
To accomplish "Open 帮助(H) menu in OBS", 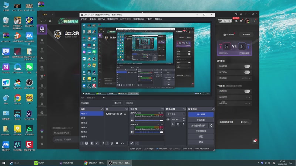I will [x=158, y=19].
